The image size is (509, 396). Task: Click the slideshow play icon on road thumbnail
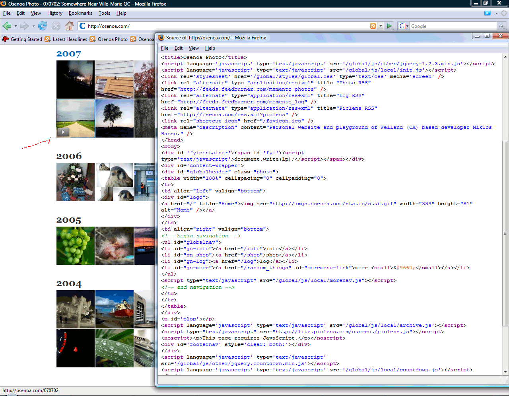[x=63, y=132]
